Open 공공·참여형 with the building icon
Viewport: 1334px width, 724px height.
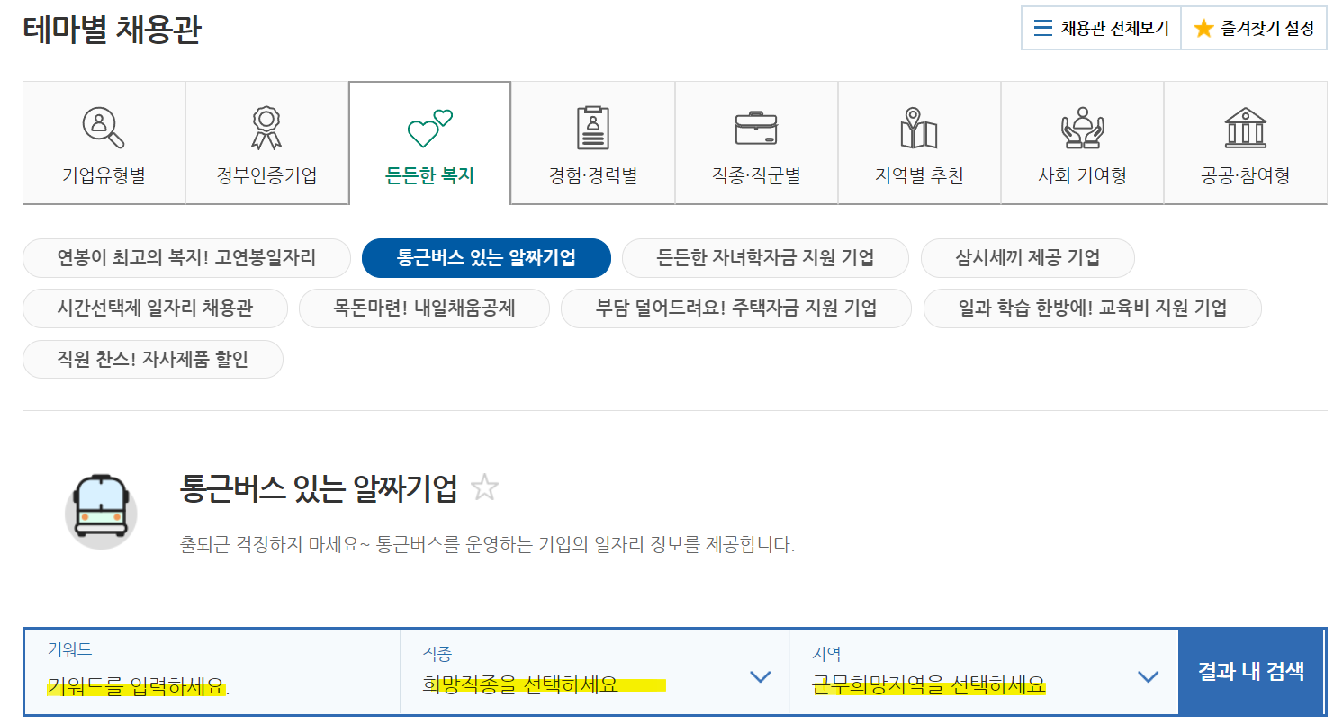1246,126
